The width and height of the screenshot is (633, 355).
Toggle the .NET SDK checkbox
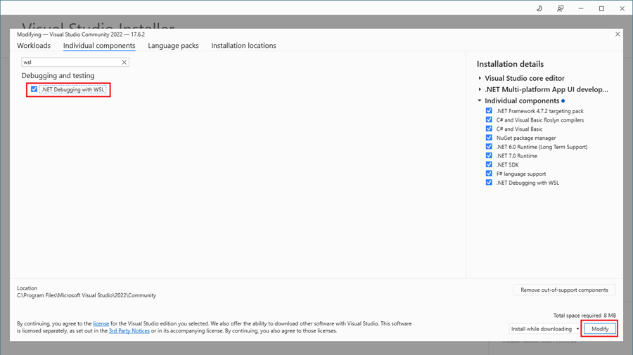(489, 164)
